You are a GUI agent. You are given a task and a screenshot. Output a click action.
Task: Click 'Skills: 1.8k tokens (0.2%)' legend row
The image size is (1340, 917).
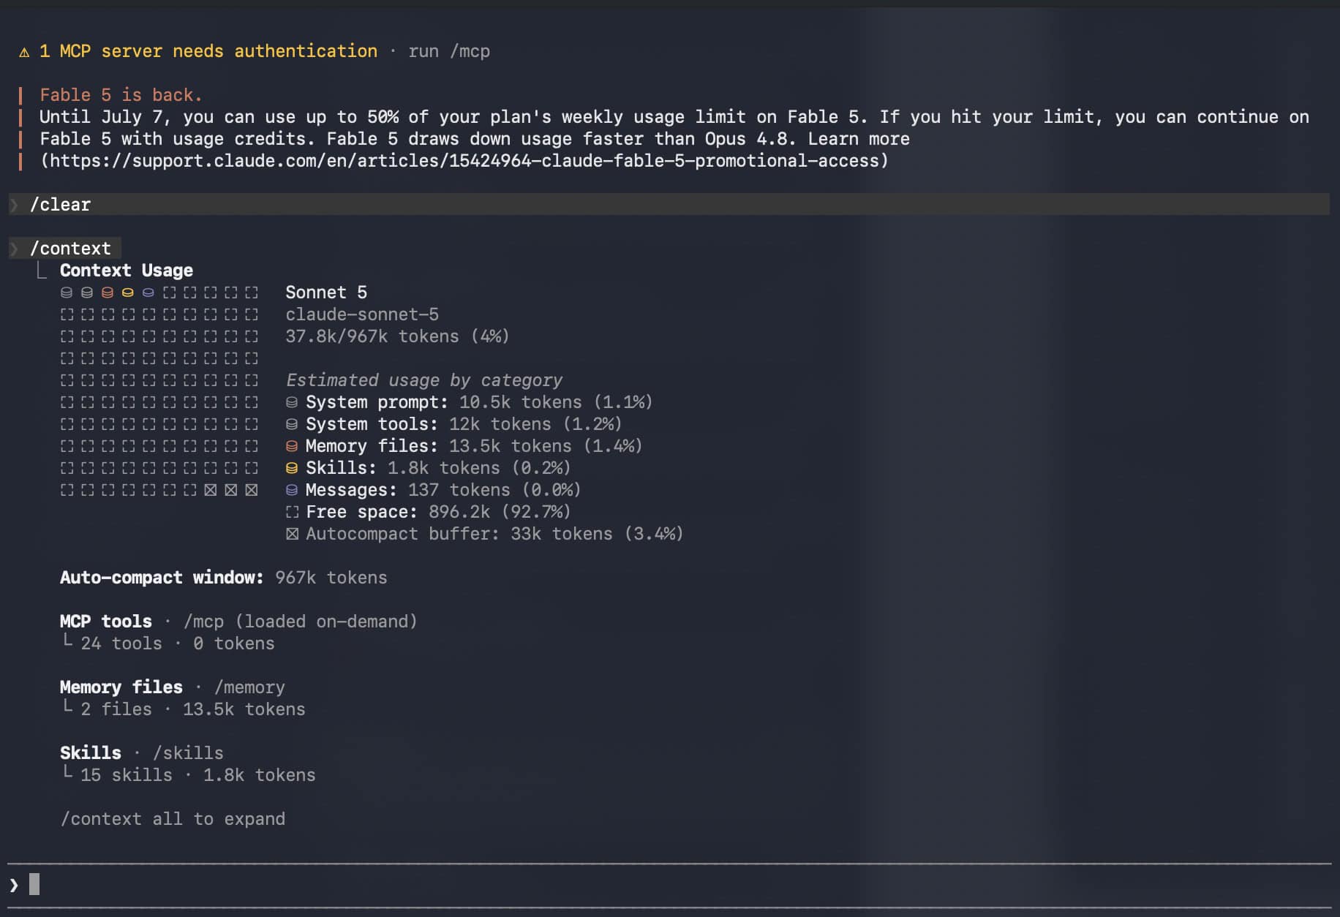428,468
